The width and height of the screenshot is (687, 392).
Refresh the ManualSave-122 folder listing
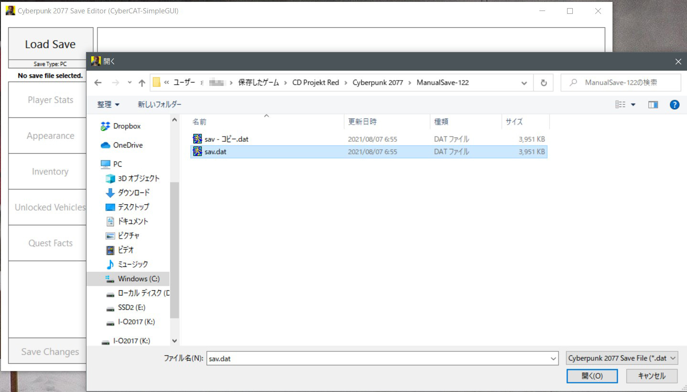pyautogui.click(x=543, y=83)
